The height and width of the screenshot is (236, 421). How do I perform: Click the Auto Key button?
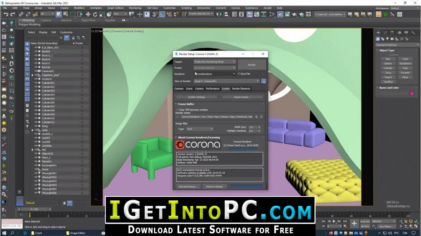(365, 221)
